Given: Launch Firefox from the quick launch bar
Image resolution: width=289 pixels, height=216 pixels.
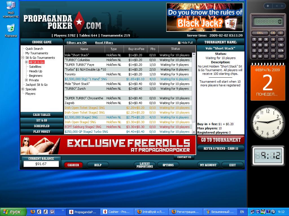Looking at the screenshot, I should pyautogui.click(x=33, y=211).
